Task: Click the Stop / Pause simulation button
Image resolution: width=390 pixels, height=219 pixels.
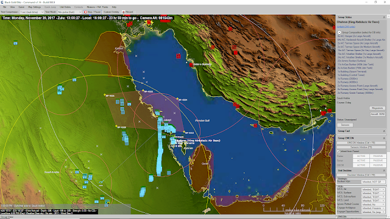Action: [92, 12]
